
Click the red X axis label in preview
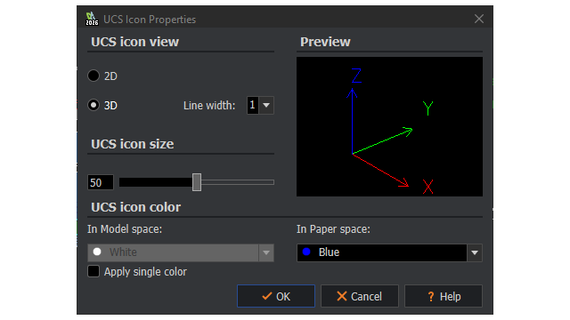(427, 187)
